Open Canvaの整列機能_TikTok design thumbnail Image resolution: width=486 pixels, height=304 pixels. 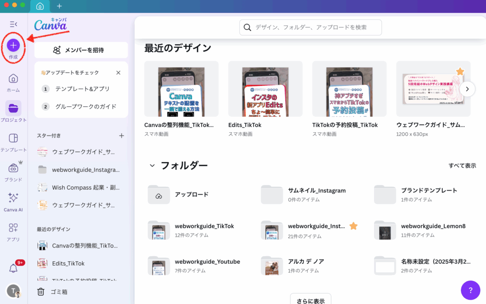pyautogui.click(x=181, y=89)
